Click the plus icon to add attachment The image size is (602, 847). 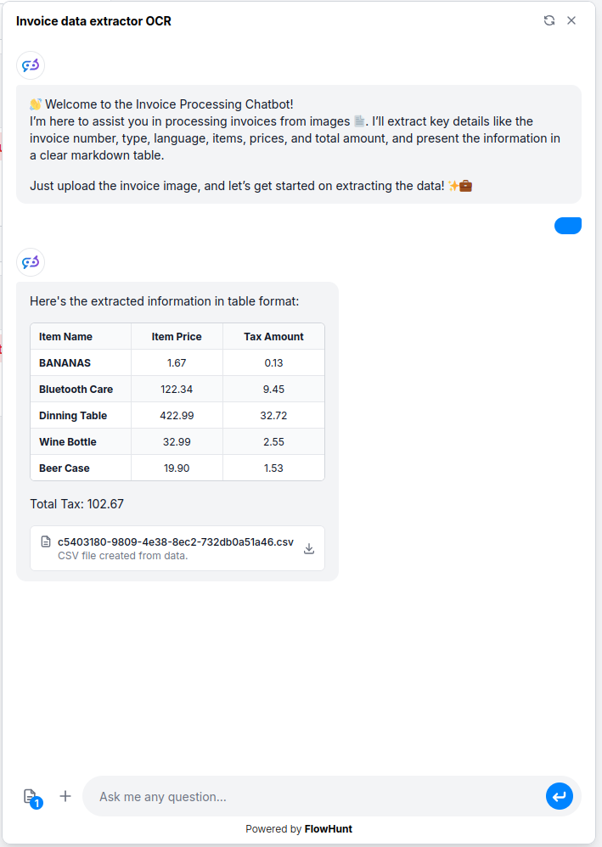[x=65, y=796]
